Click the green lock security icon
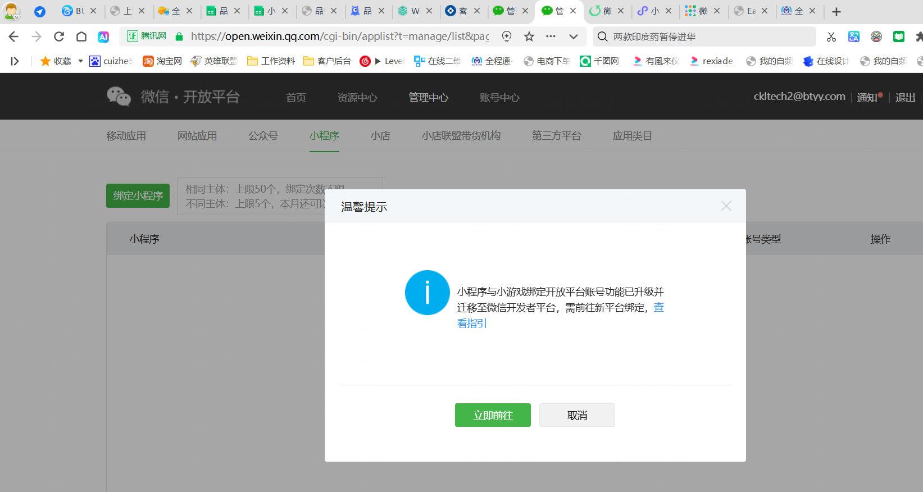Image resolution: width=923 pixels, height=492 pixels. click(x=179, y=37)
